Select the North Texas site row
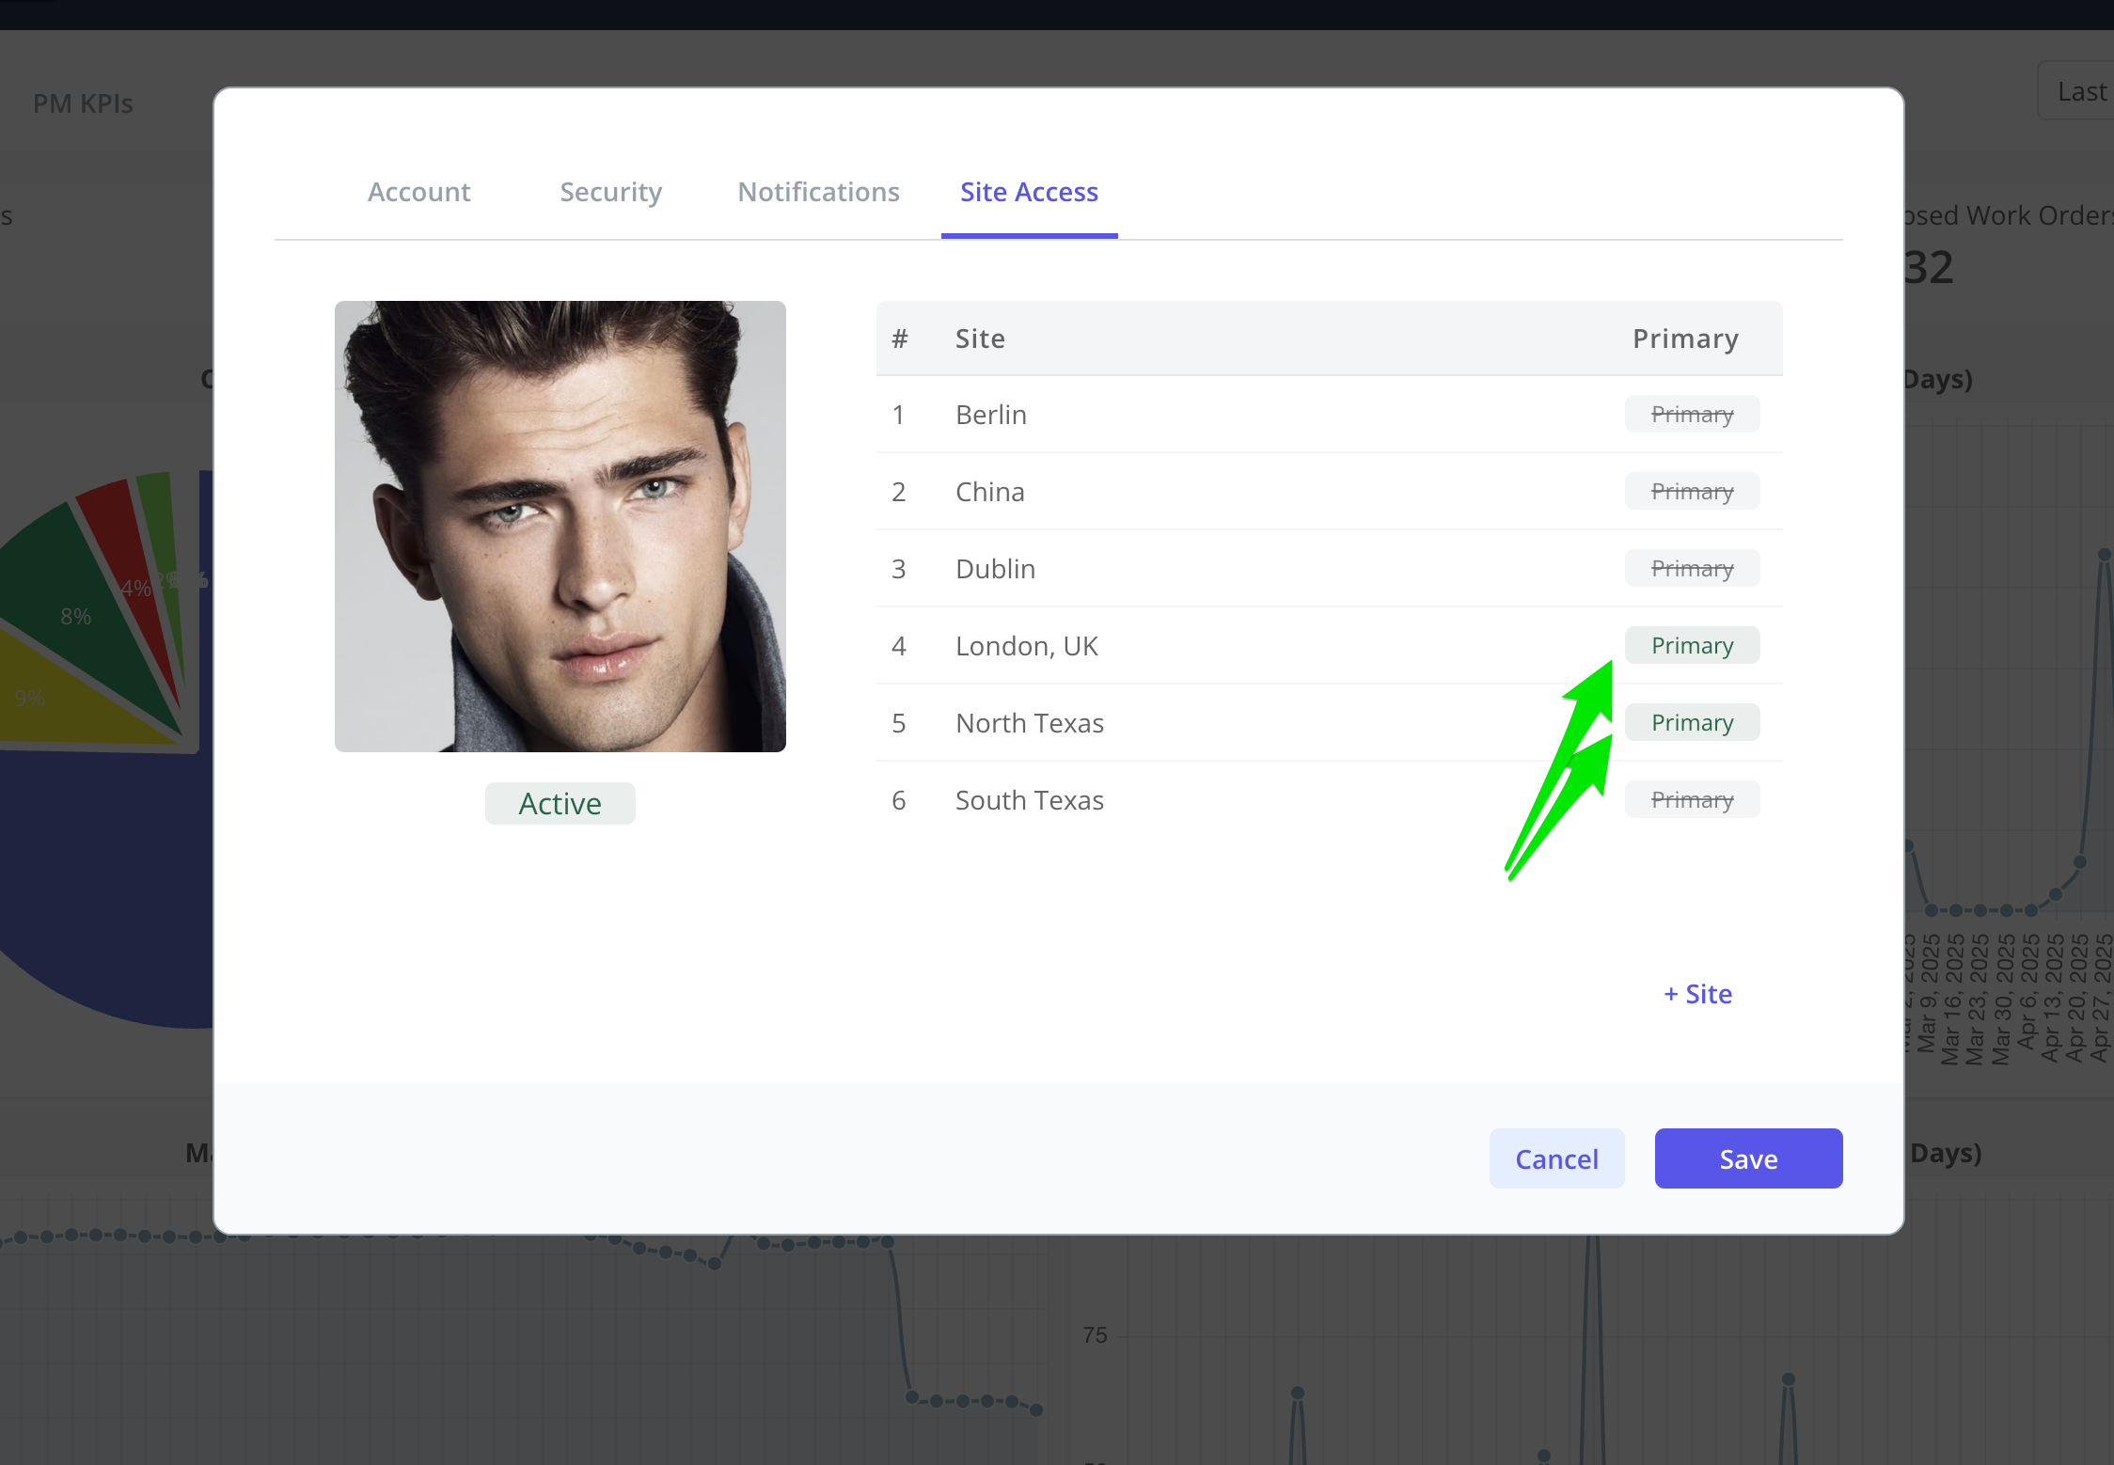The image size is (2114, 1465). 1329,722
